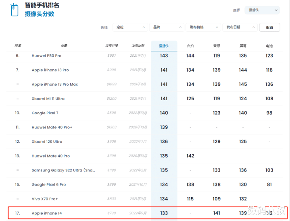The image size is (290, 221).
Task: Click the 发布价格 column header
Action: pos(112,45)
